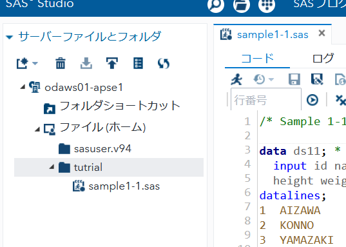Image resolution: width=346 pixels, height=247 pixels.
Task: Collapse the サーバーファイルとフォルダ section
Action: 10,37
